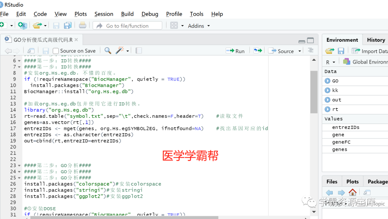Screen dimensions: 388x219
Task: Open the Session menu
Action: (x=104, y=14)
